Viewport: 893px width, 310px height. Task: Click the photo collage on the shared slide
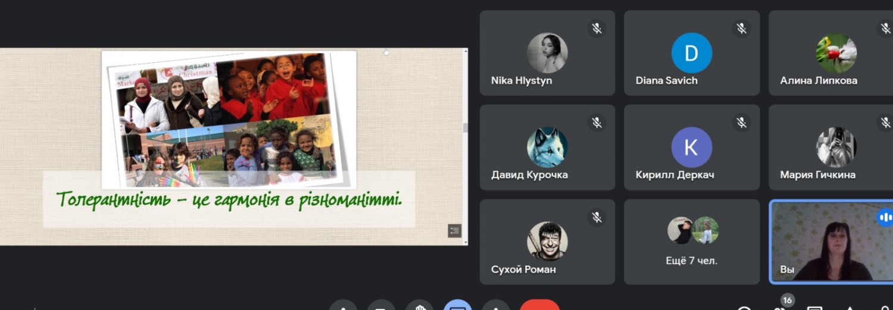[229, 120]
